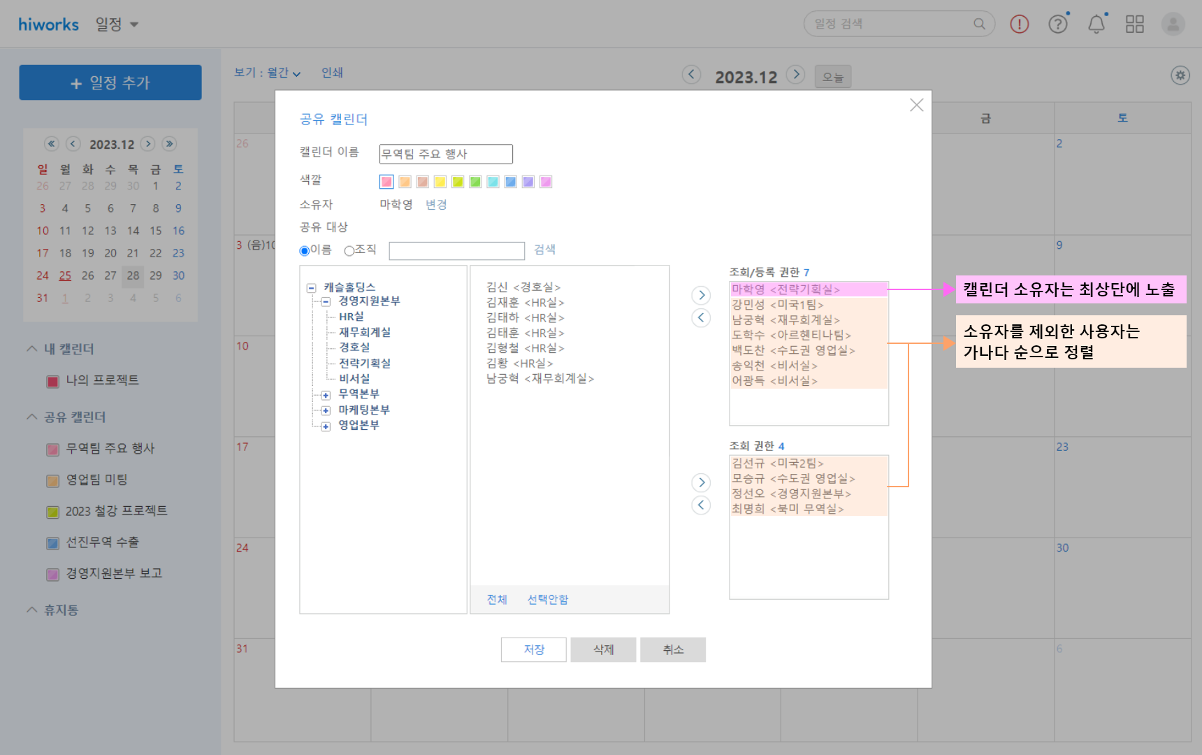Expand the 마케팅본부 tree node
Image resolution: width=1202 pixels, height=755 pixels.
click(x=326, y=410)
